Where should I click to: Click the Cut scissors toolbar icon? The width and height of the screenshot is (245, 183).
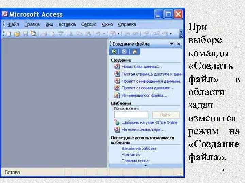pyautogui.click(x=71, y=34)
